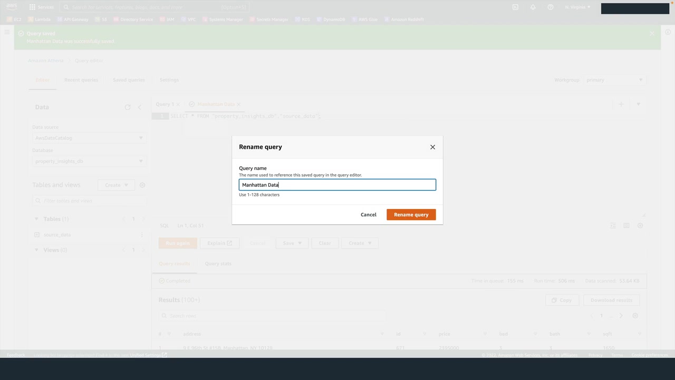Click the Query name text field

pyautogui.click(x=337, y=185)
